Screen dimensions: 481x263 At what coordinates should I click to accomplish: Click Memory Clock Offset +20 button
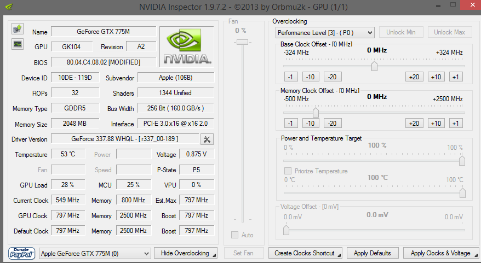pyautogui.click(x=414, y=124)
